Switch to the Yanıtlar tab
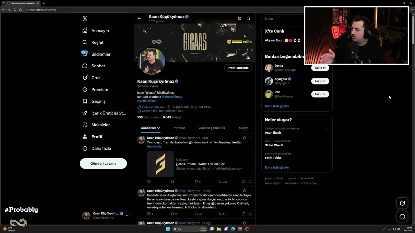The width and height of the screenshot is (415, 233). [x=179, y=128]
